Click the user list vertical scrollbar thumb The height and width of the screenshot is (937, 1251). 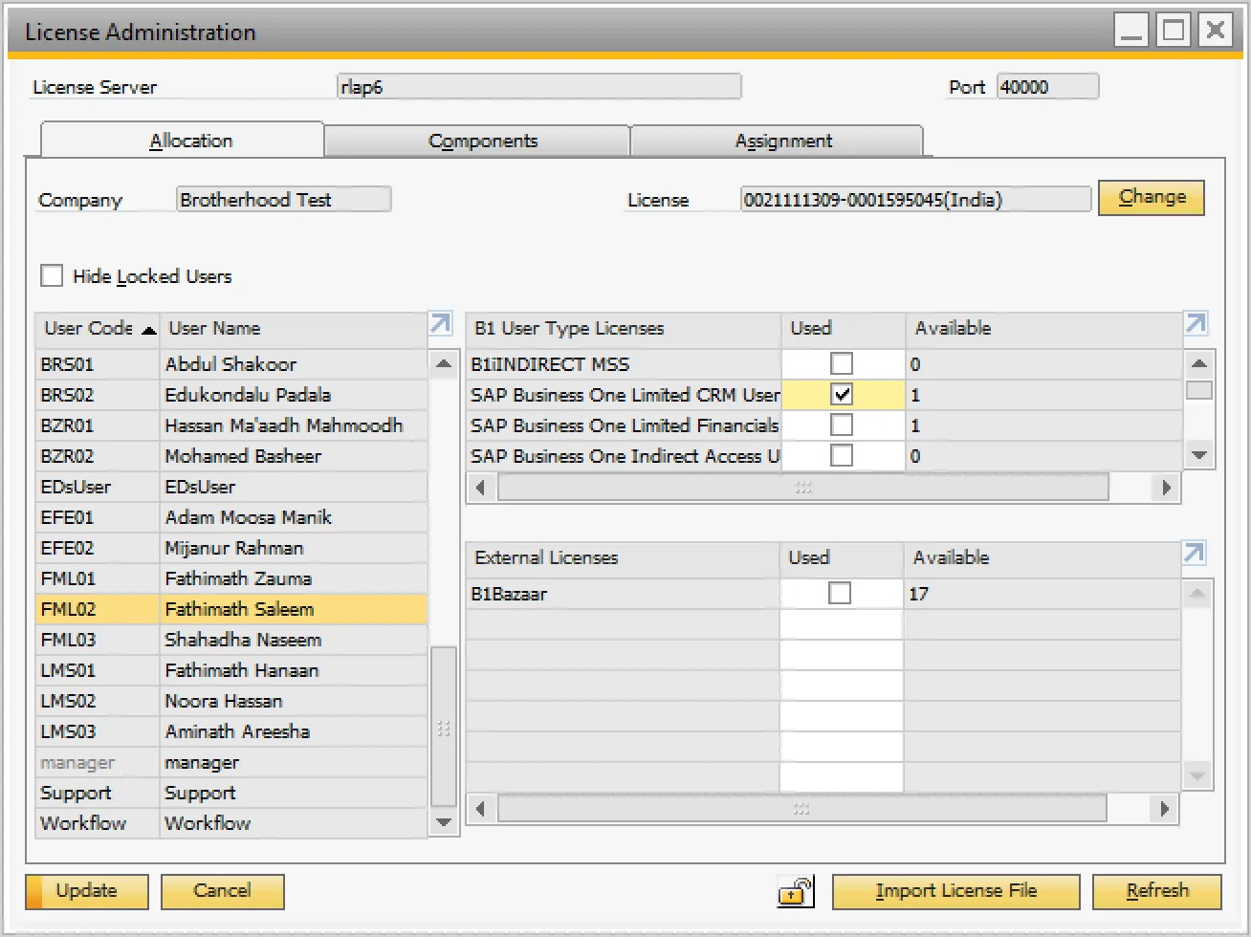[x=444, y=728]
